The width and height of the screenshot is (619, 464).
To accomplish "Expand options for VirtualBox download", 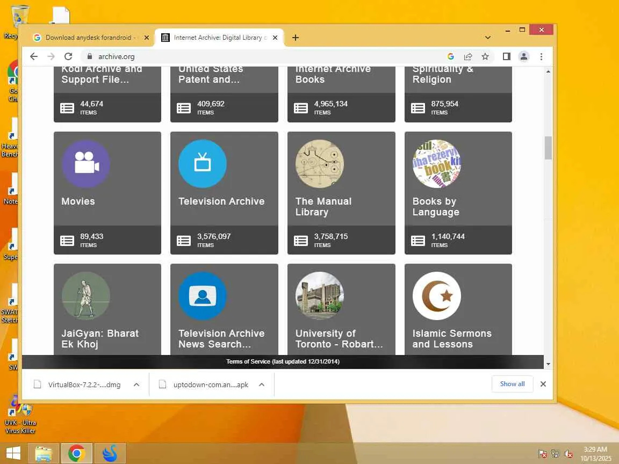I will pyautogui.click(x=136, y=385).
